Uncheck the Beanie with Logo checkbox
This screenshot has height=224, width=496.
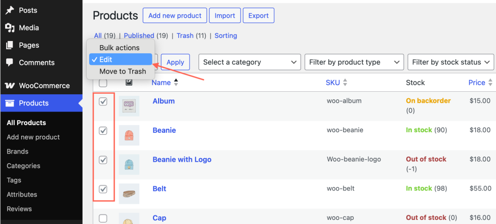point(103,160)
